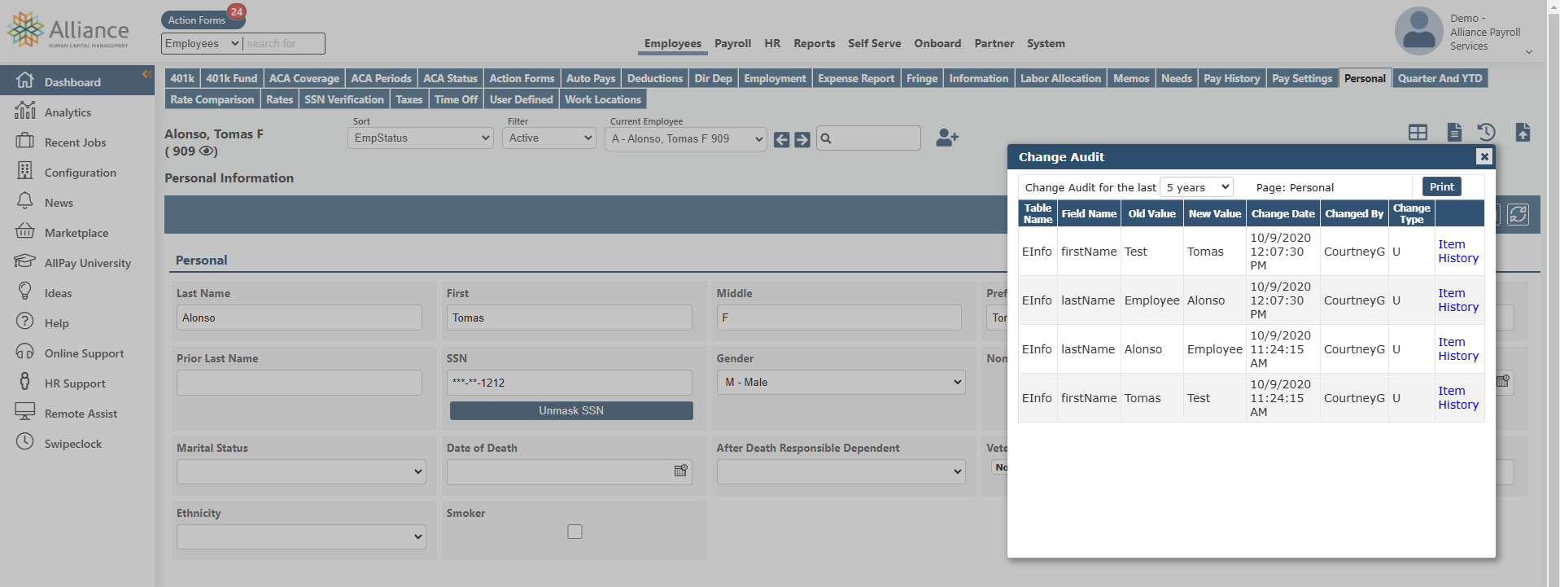Image resolution: width=1560 pixels, height=587 pixels.
Task: Switch to the Work Locations tab
Action: click(x=603, y=100)
